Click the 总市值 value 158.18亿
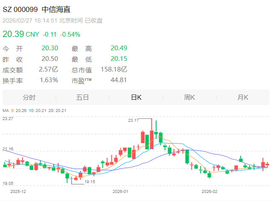The height and width of the screenshot is (204, 270). 114,69
